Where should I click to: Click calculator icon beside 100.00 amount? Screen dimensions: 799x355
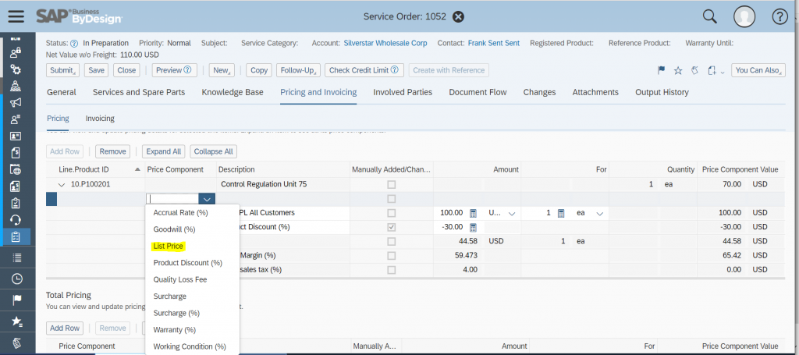473,213
